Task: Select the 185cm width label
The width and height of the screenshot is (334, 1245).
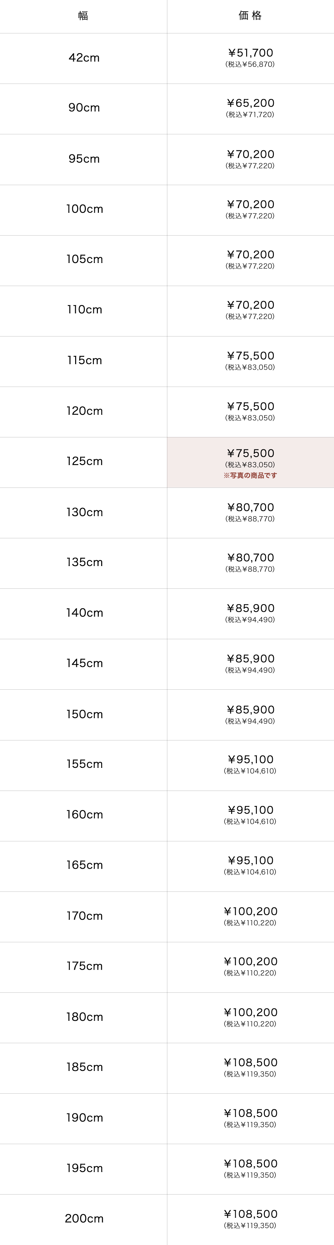Action: pos(84,1067)
